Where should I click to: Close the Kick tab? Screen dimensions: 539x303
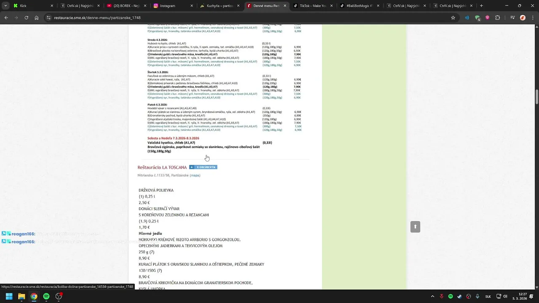point(52,6)
